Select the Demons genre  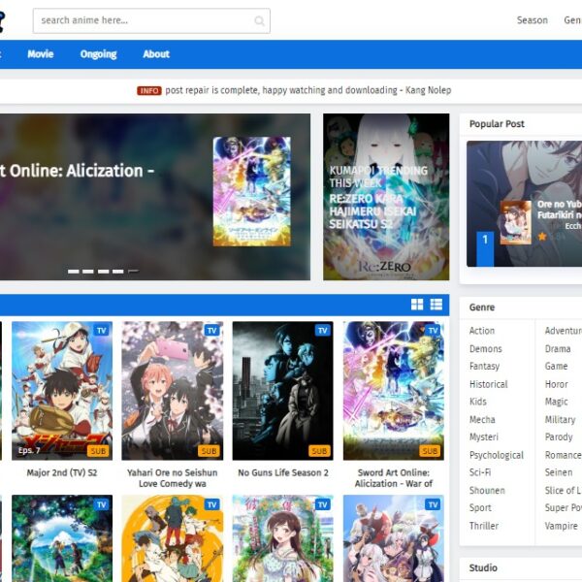click(486, 348)
